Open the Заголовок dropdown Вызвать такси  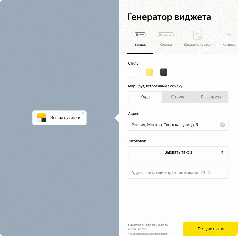[178, 152]
